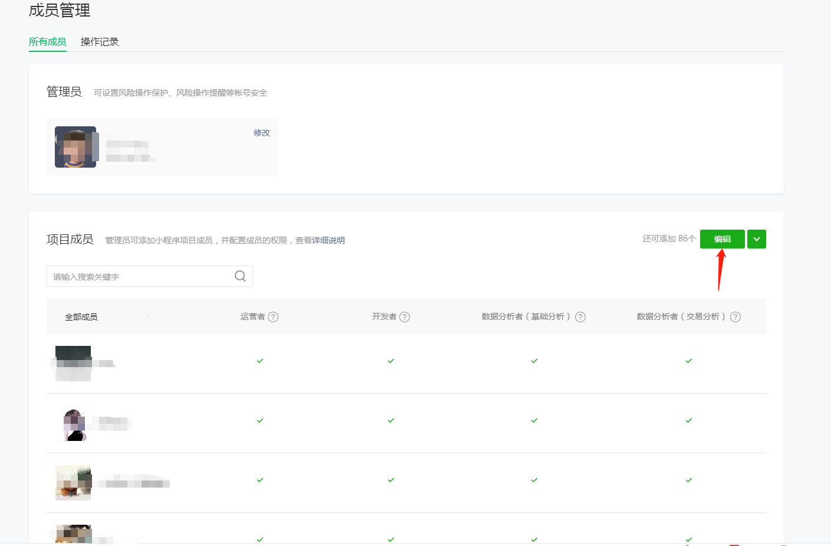This screenshot has width=831, height=546.
Task: Open the 全部成员 filter dropdown
Action: [106, 317]
